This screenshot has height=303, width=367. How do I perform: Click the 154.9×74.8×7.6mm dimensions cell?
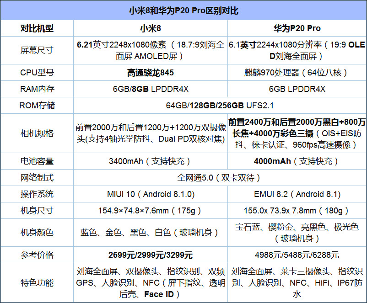point(151,210)
